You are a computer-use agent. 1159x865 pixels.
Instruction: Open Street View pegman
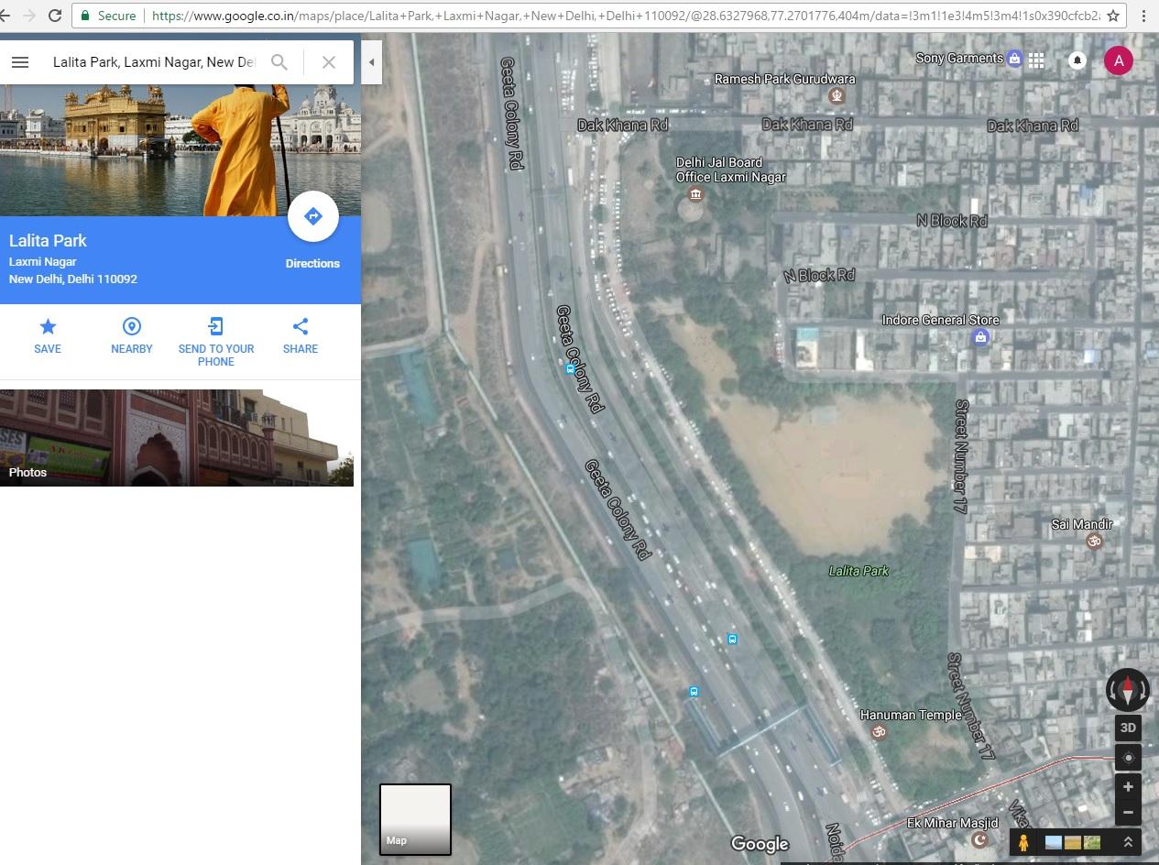(1023, 842)
